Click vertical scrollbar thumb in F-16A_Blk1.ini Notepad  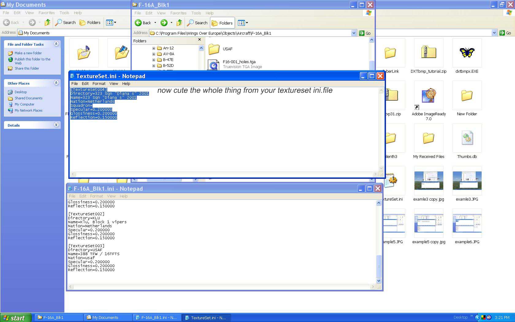pos(379,266)
